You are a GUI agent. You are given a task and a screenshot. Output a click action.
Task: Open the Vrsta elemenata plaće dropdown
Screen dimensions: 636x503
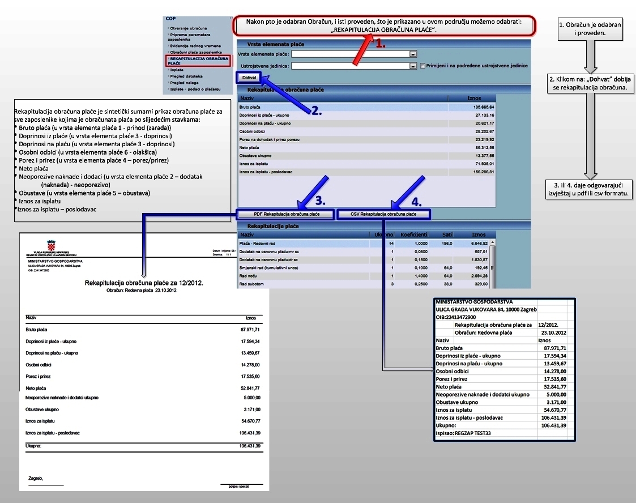coord(413,54)
